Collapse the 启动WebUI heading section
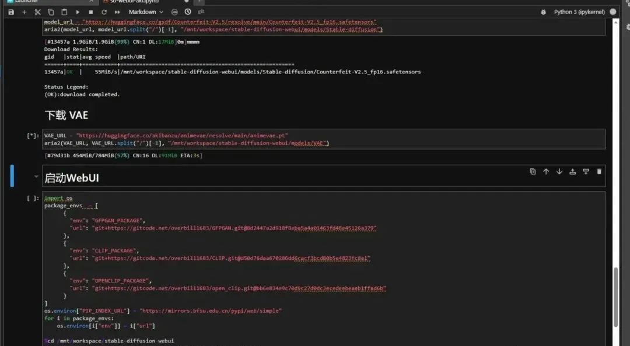The height and width of the screenshot is (346, 630). [36, 176]
